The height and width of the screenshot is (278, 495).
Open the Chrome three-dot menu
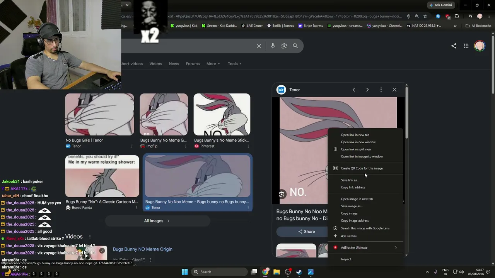[x=488, y=16]
